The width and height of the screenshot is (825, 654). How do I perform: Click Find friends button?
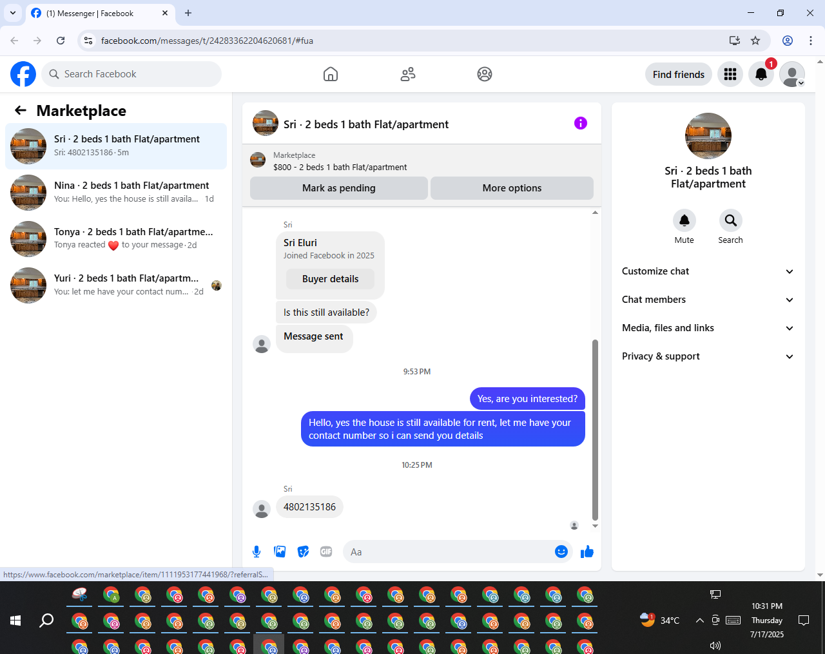[679, 74]
